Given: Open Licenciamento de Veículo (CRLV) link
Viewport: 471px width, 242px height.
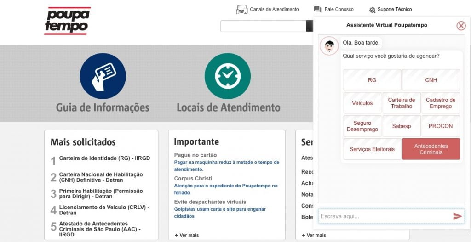Looking at the screenshot, I should click(104, 210).
